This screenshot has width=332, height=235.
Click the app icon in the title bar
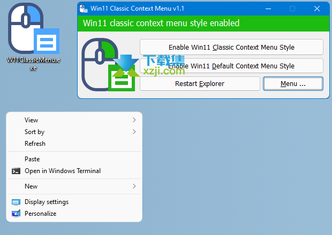click(83, 9)
